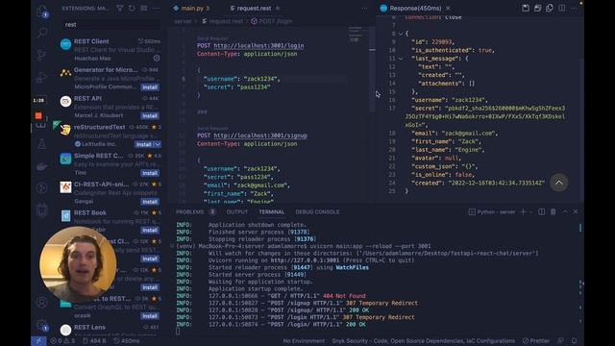
Task: Open new terminal profile dropdown chevron
Action: pyautogui.click(x=531, y=211)
